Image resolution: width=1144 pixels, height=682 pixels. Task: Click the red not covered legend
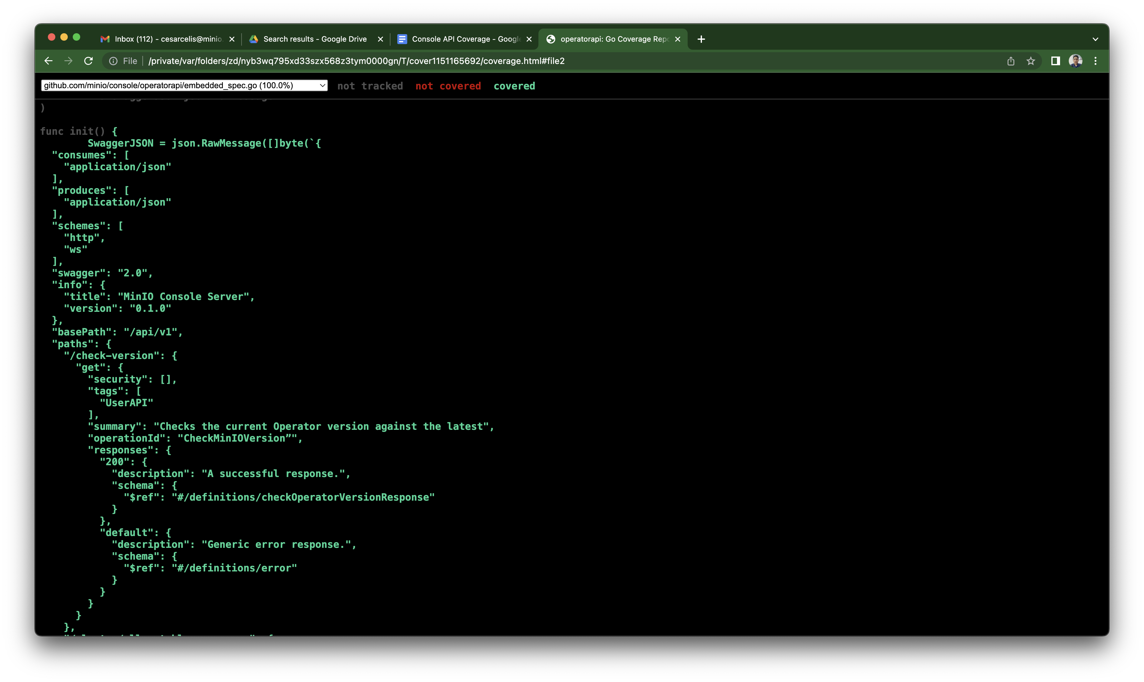tap(448, 86)
